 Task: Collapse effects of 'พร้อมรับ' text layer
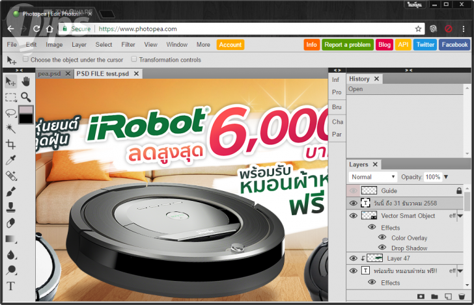coord(460,271)
